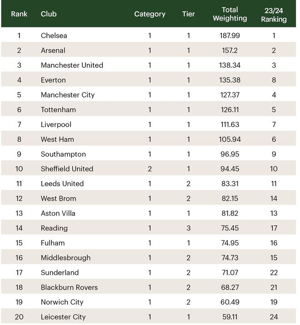Click Manchester United in the table
This screenshot has height=325, width=300.
72,65
